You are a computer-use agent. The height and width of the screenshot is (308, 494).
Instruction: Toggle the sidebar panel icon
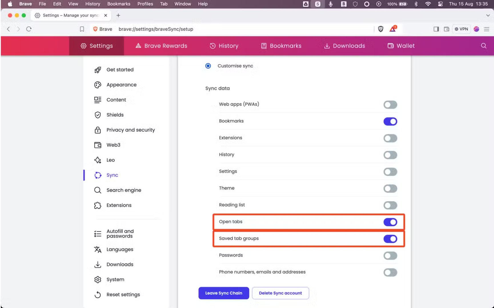click(x=436, y=29)
